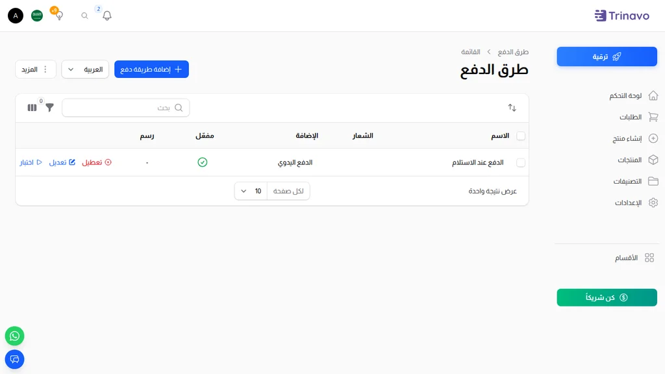Click the الدفع اليدوي cell
665x374 pixels.
[x=295, y=162]
